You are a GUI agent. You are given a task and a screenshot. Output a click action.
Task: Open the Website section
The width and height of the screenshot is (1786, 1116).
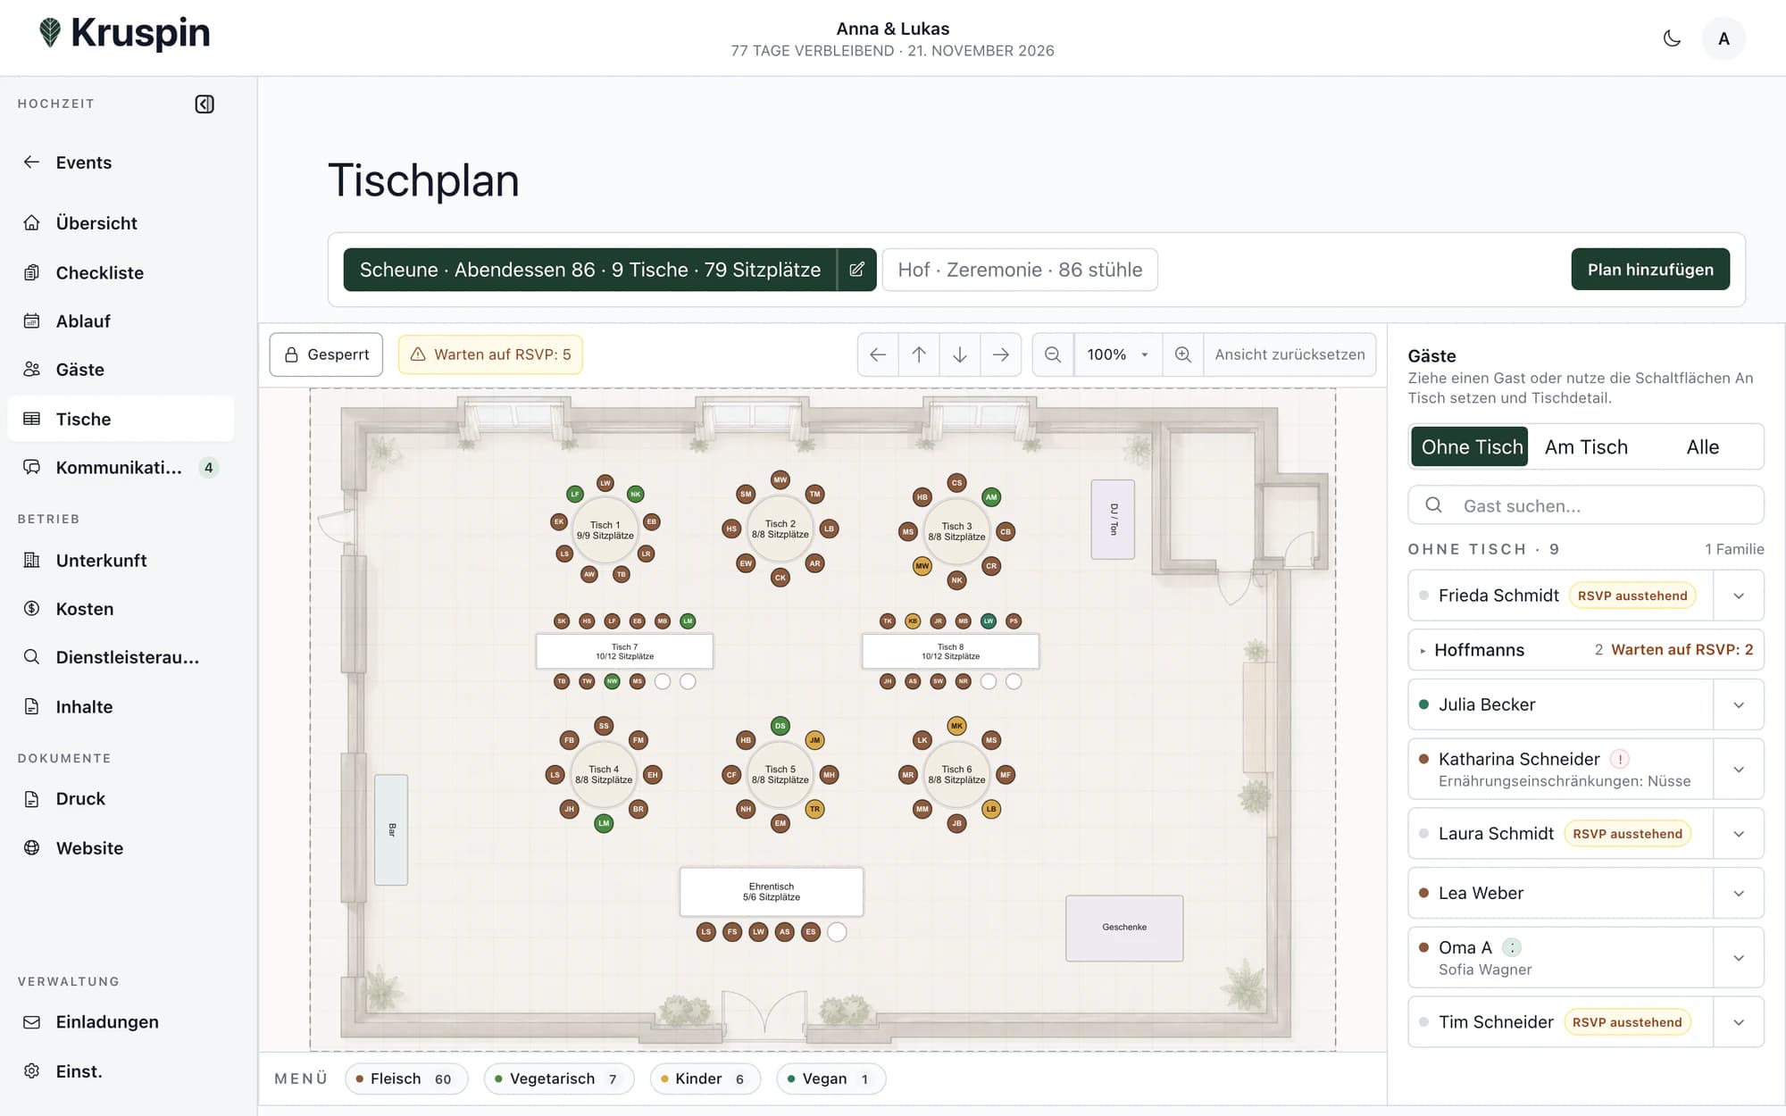121,848
